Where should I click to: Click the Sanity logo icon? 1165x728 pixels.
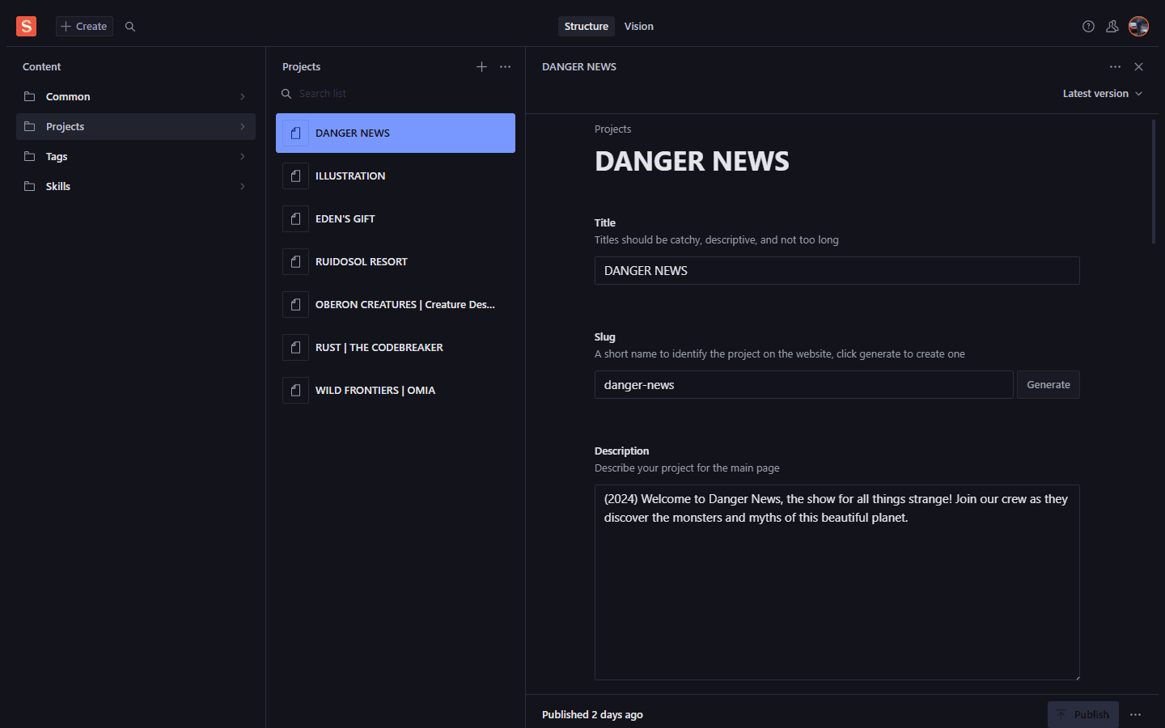tap(26, 27)
